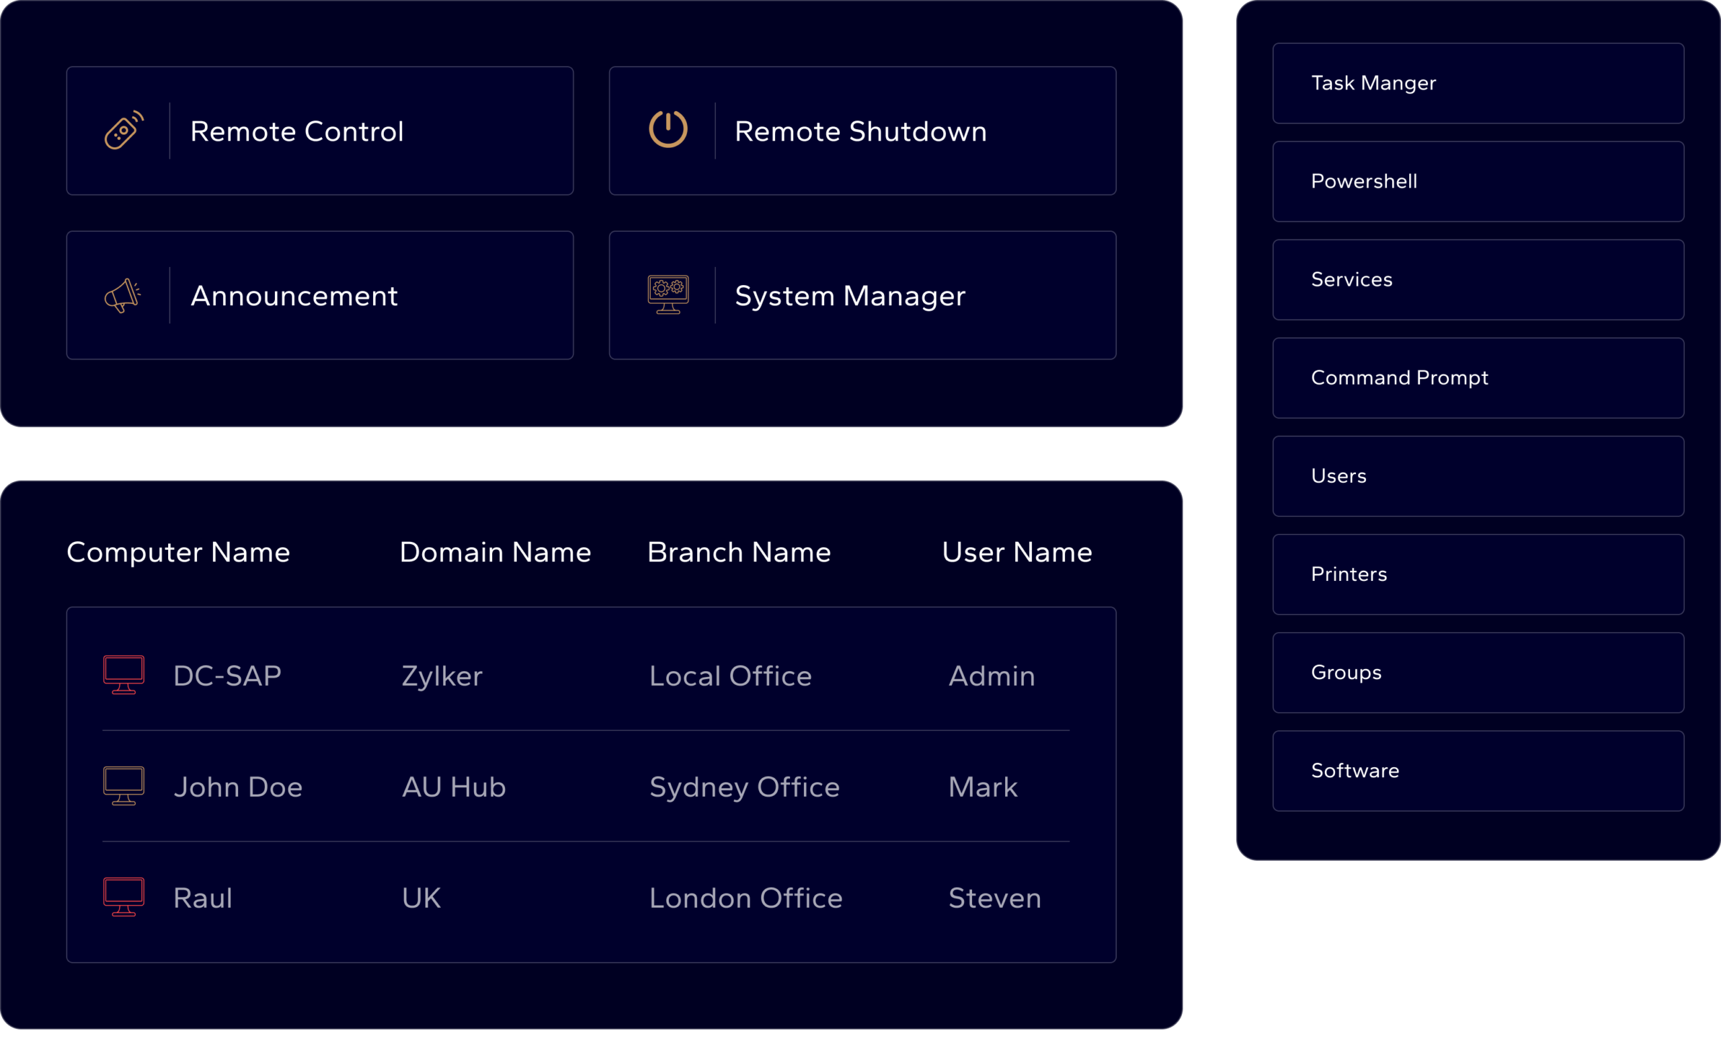Launch Command Prompt from the list
The width and height of the screenshot is (1721, 1063).
pos(1477,379)
